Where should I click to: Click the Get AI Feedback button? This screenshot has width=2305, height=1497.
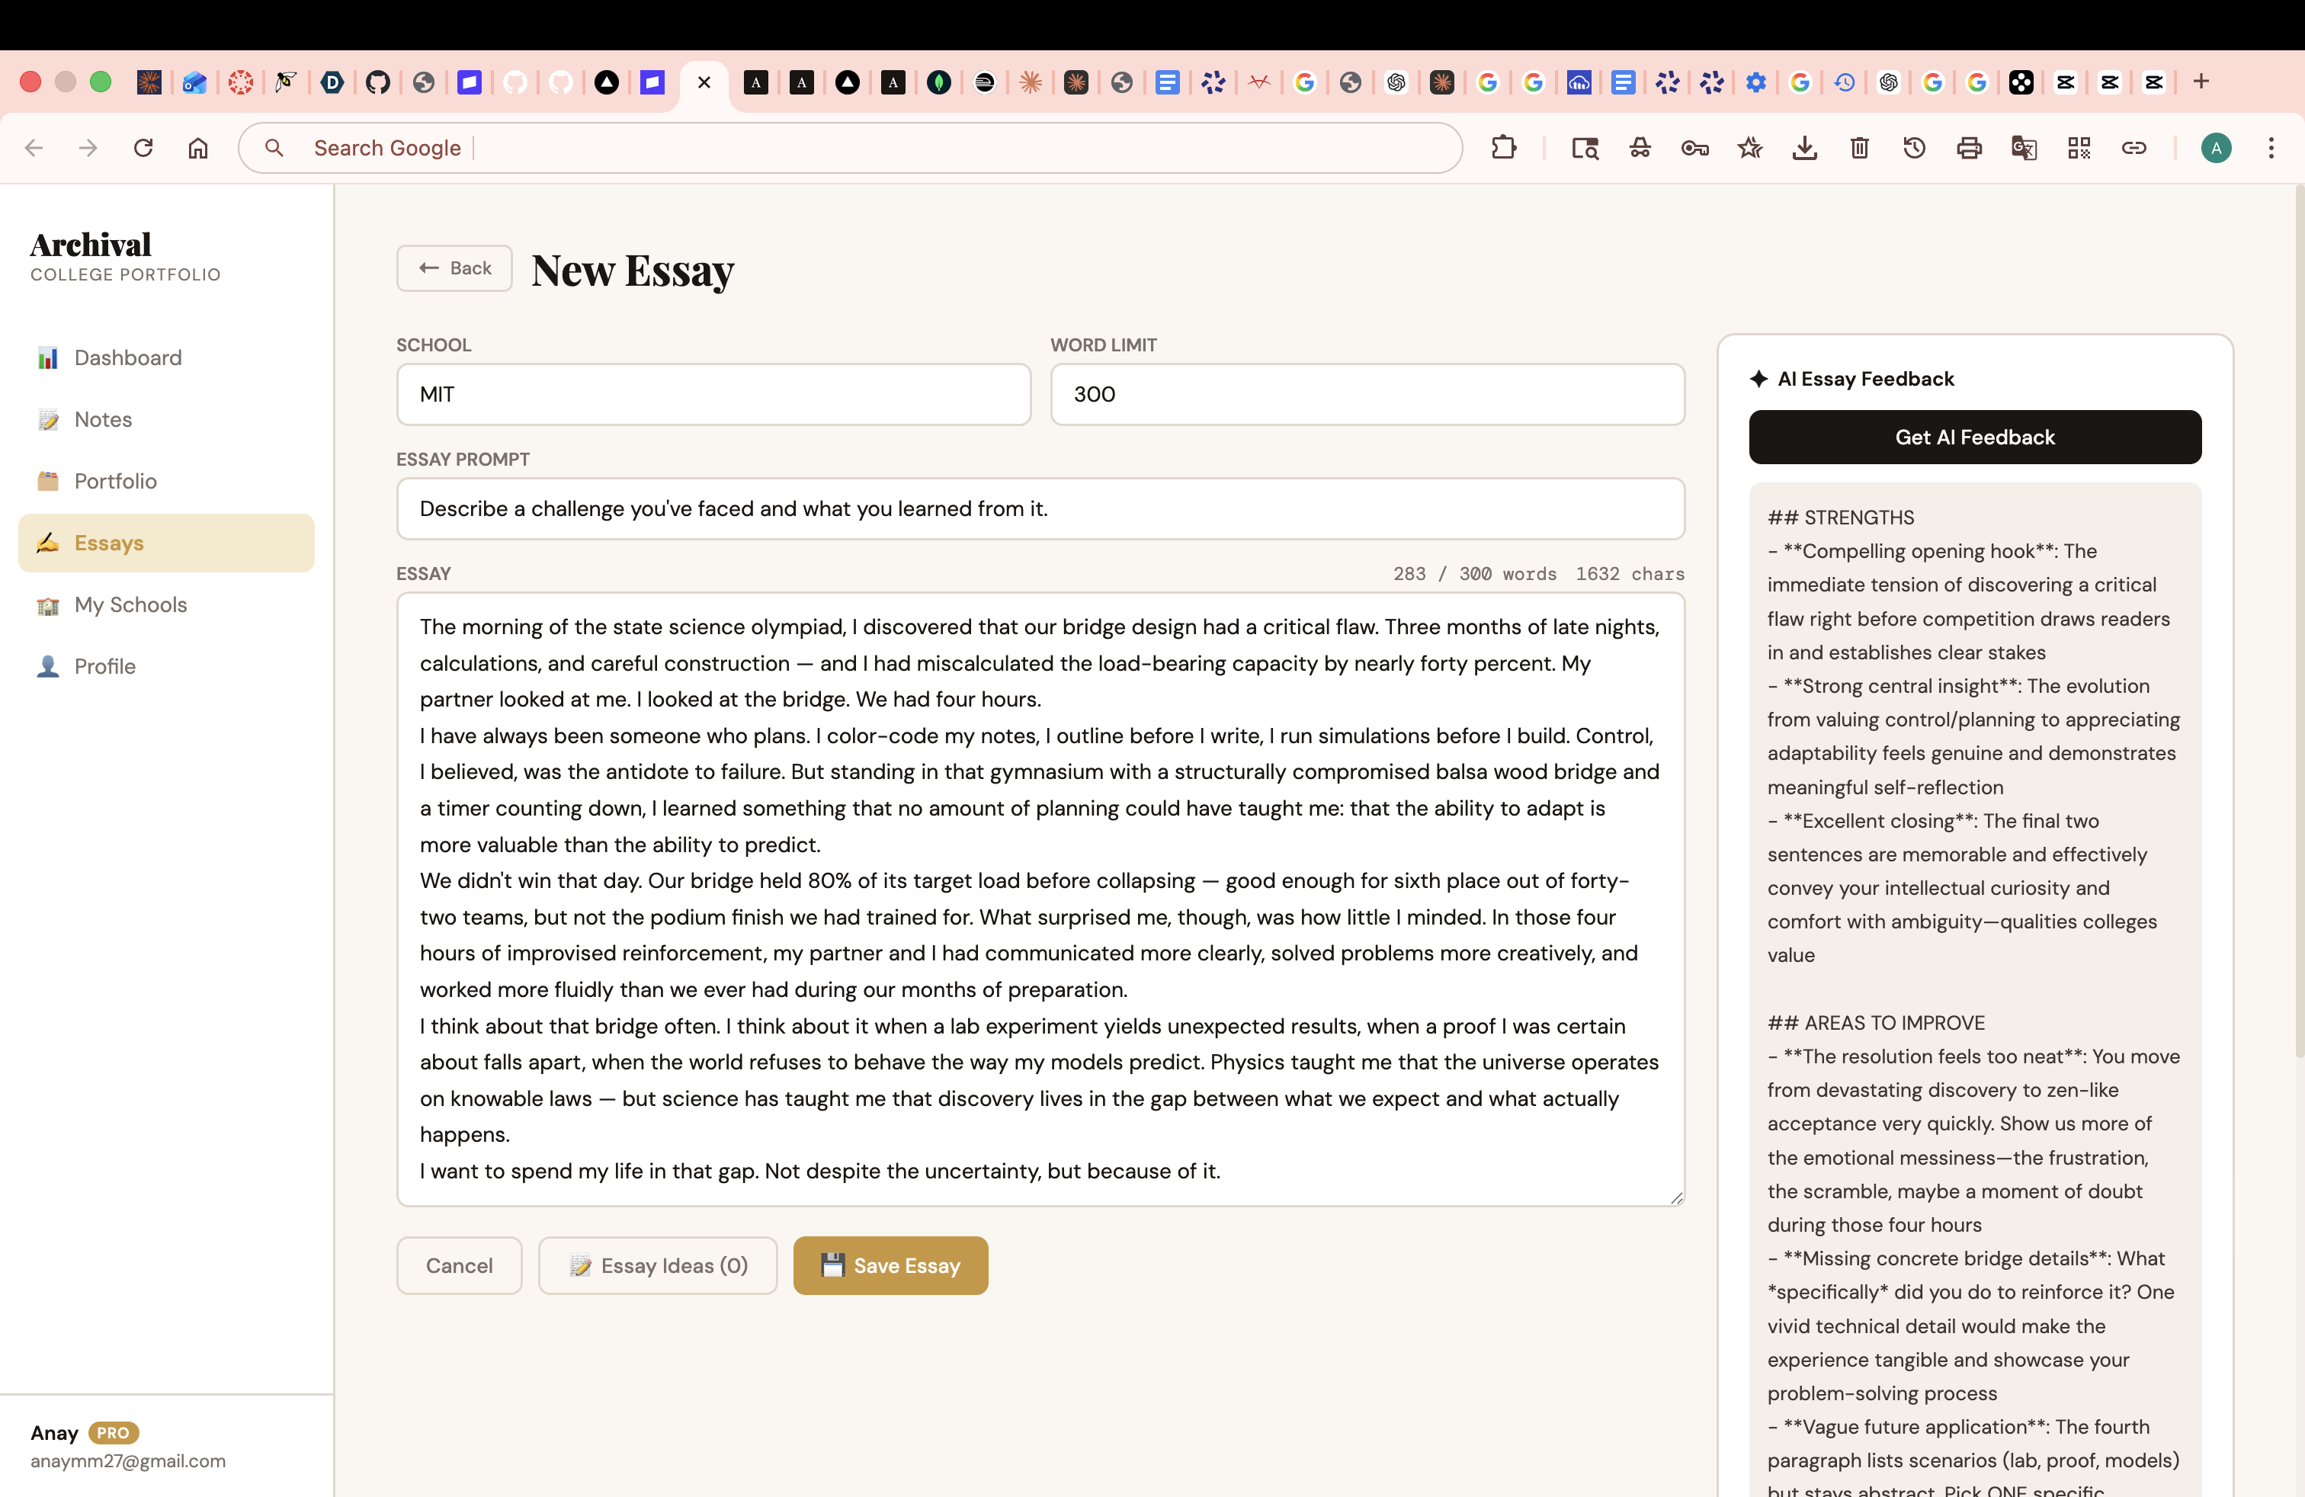(1973, 437)
